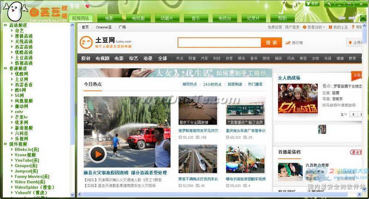The height and width of the screenshot is (199, 369).
Task: Open the 帮助 tab
Action: coord(282,18)
